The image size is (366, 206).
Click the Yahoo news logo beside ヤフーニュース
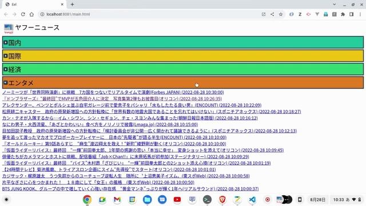9,29
